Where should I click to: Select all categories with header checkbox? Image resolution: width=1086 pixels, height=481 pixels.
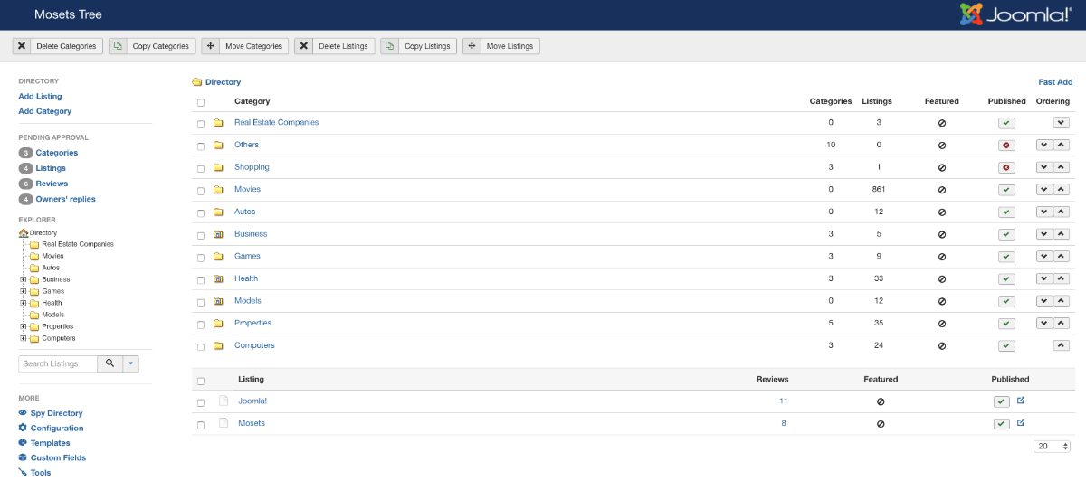pos(201,102)
